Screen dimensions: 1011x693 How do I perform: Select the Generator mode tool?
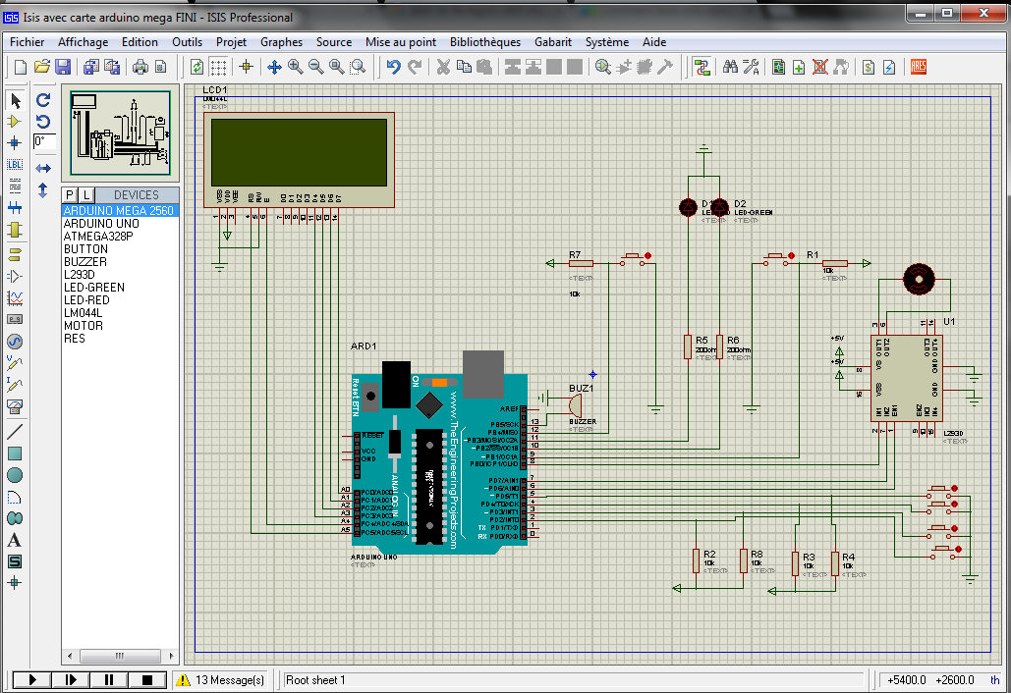point(14,340)
